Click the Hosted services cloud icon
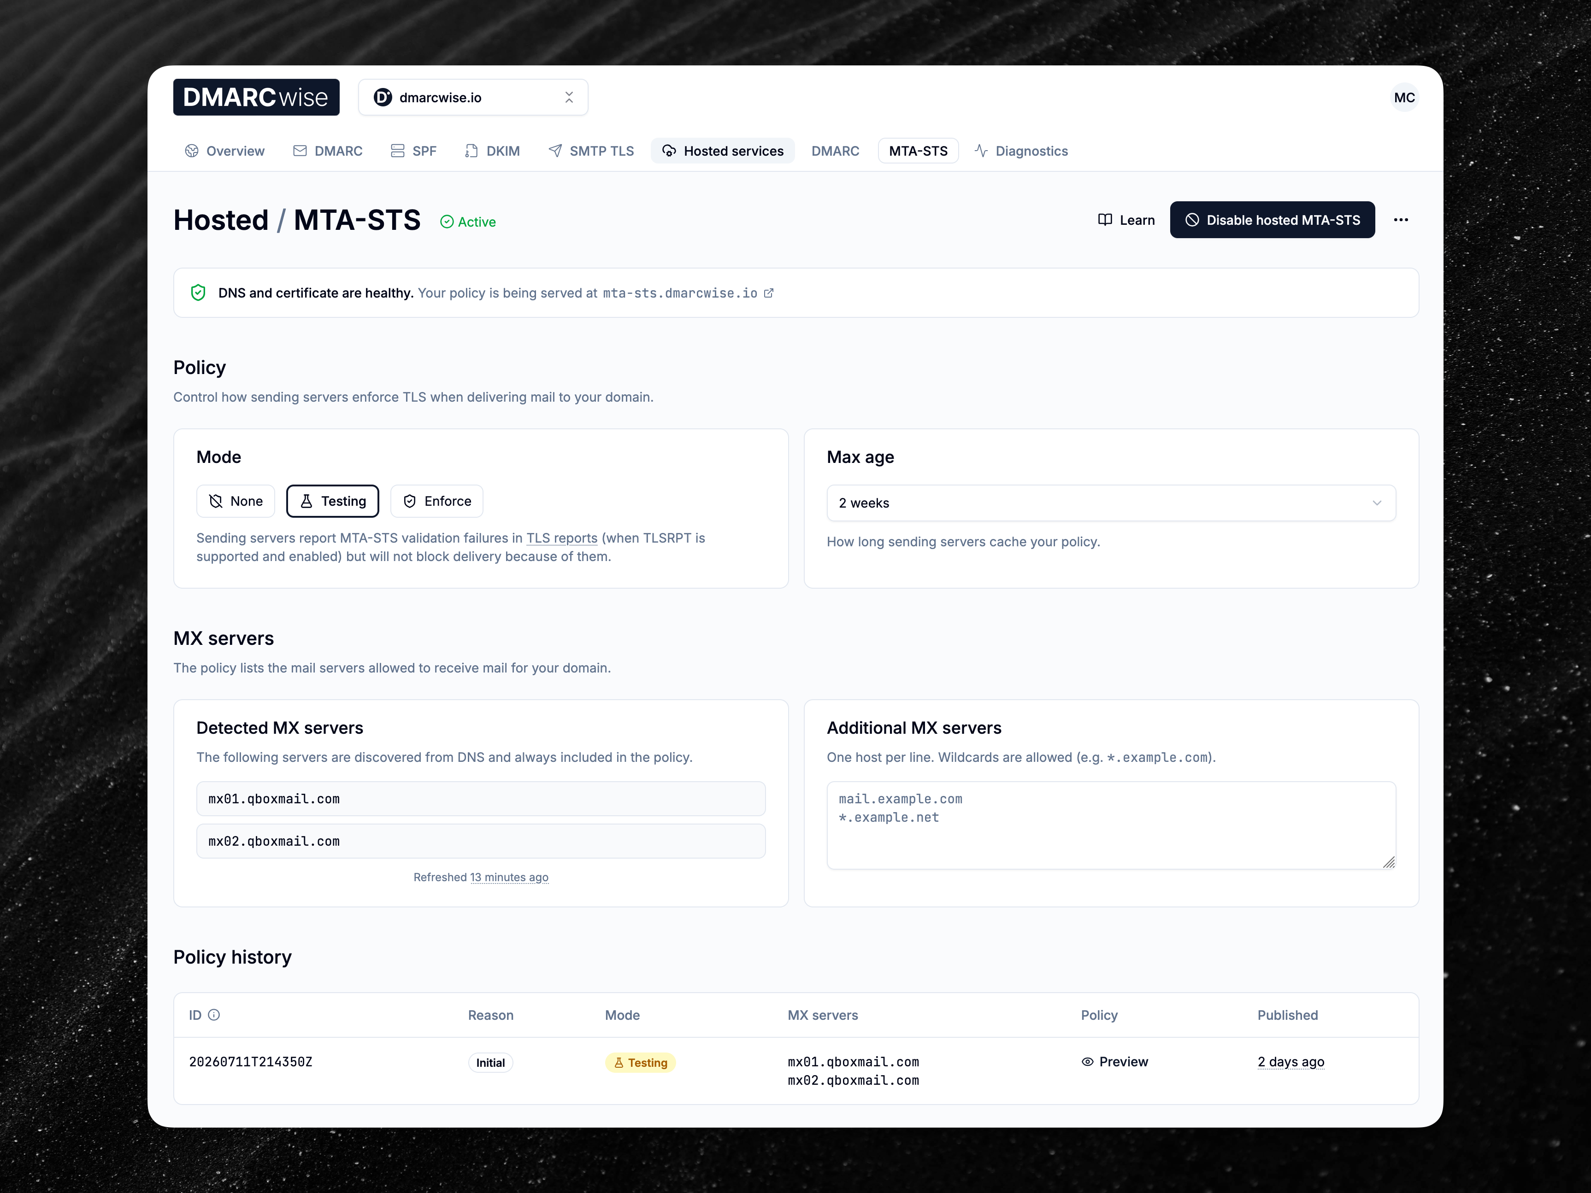This screenshot has height=1193, width=1591. [x=669, y=151]
